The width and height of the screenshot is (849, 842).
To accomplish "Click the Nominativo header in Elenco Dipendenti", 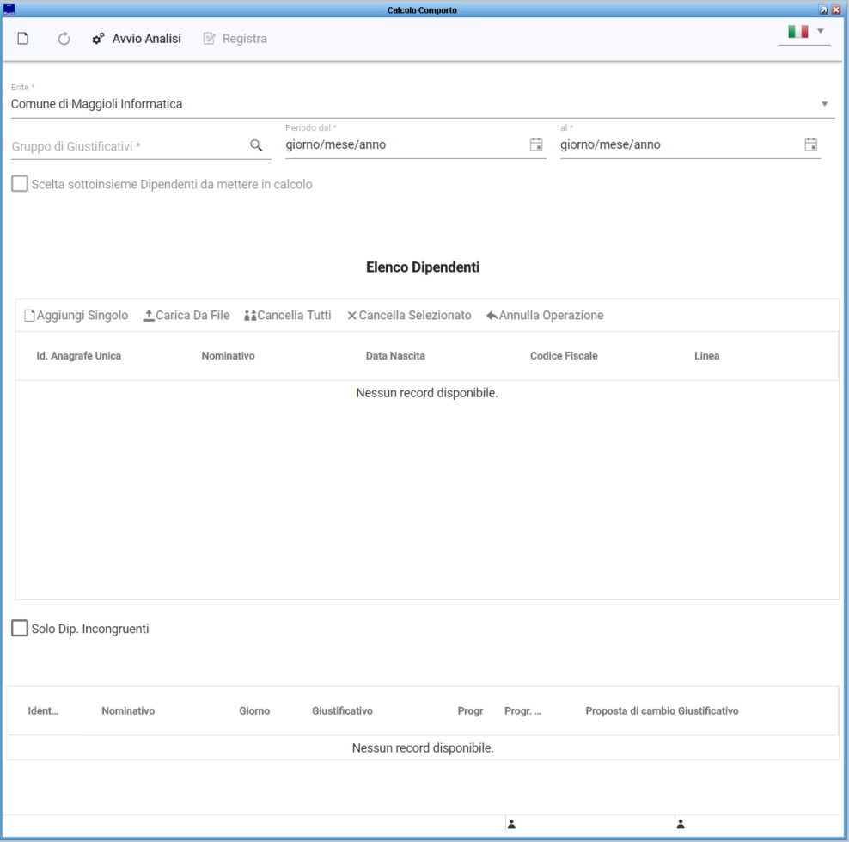I will coord(228,356).
